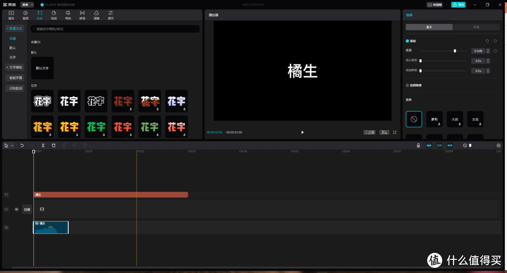Select 收藏 in the text sidebar
Screen dimensions: 507x273
click(13, 38)
